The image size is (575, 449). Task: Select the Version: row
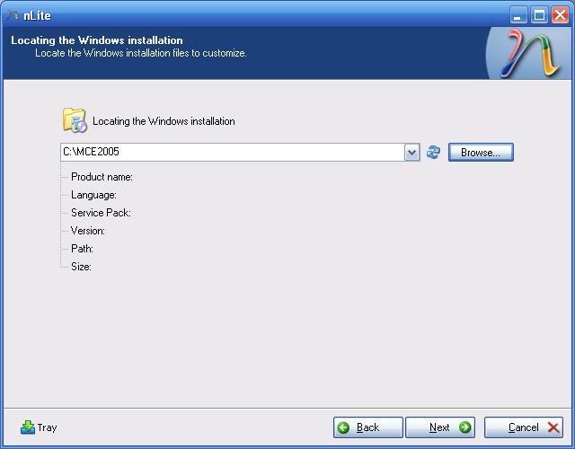coord(88,231)
